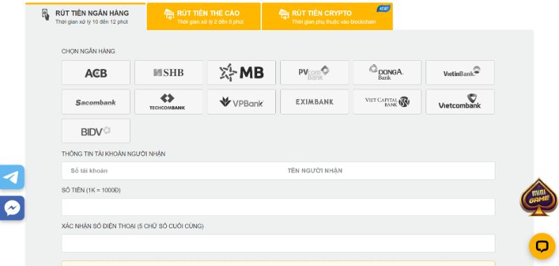Open the Telegram contact icon
Image resolution: width=559 pixels, height=266 pixels.
[12, 177]
